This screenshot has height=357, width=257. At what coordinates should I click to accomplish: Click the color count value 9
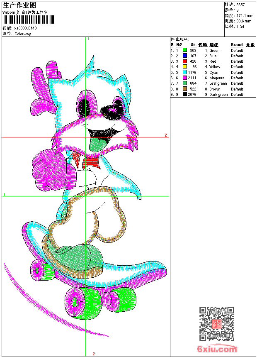pos(238,10)
